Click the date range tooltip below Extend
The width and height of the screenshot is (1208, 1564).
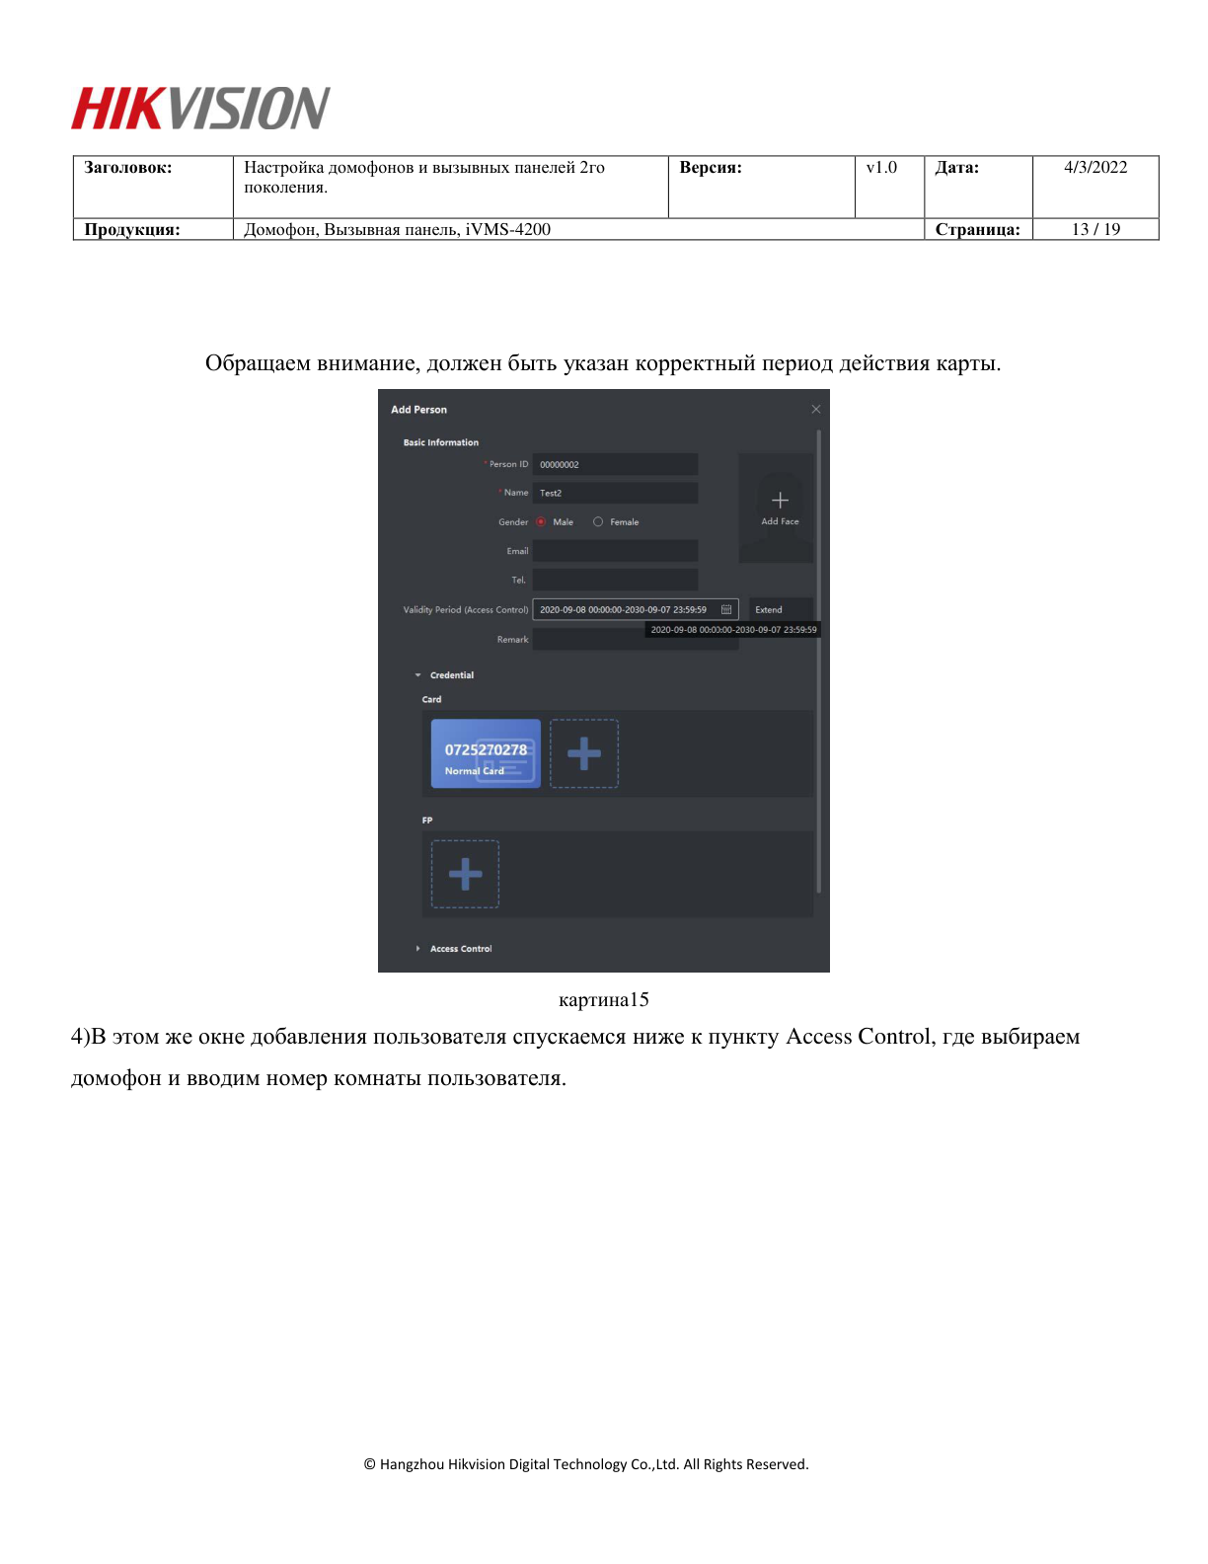(x=733, y=629)
